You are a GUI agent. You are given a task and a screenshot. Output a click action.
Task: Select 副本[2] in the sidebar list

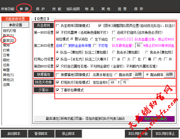[8, 41]
